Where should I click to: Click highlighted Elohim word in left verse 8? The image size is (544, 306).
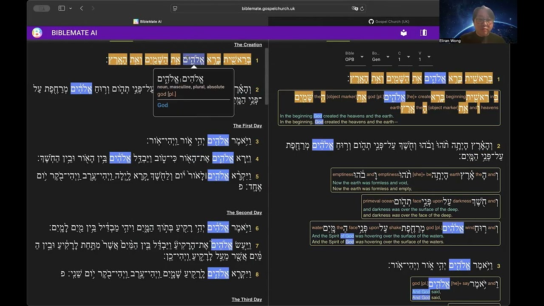click(218, 273)
